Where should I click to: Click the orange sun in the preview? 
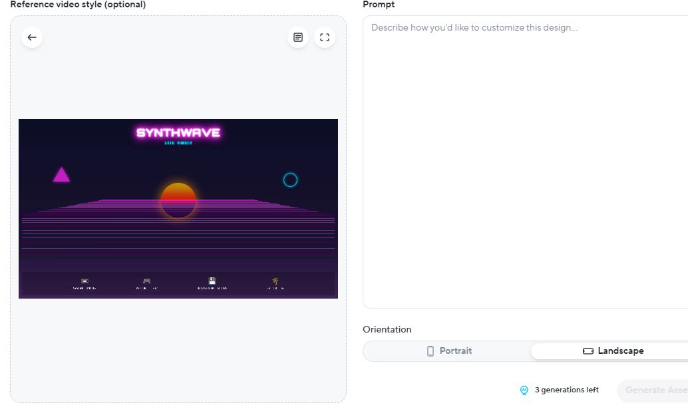coord(178,200)
